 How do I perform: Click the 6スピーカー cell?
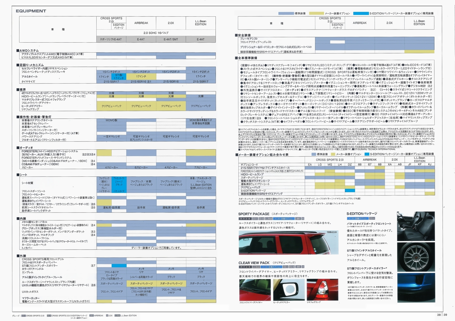coord(141,167)
